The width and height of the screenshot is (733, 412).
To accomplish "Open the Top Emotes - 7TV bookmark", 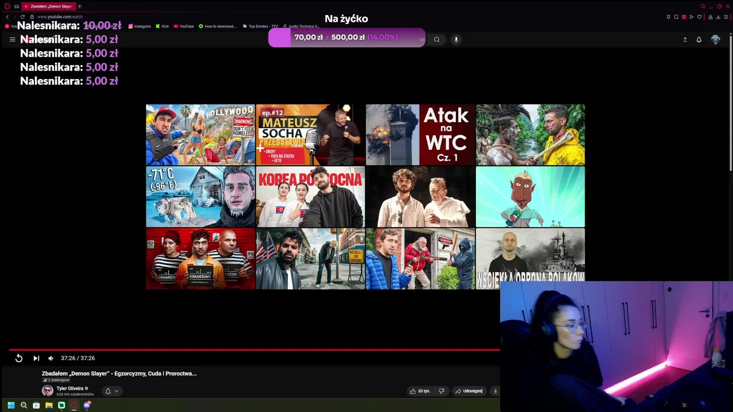I will pos(260,26).
